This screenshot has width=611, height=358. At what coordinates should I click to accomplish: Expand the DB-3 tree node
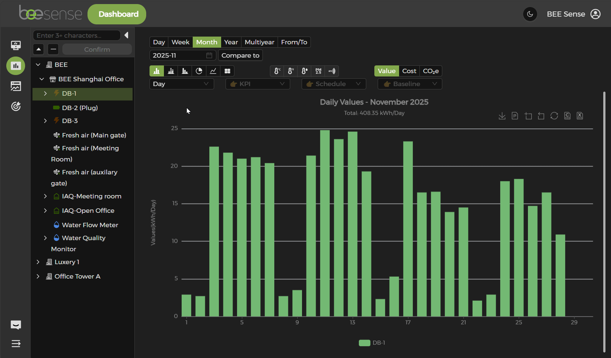(45, 121)
